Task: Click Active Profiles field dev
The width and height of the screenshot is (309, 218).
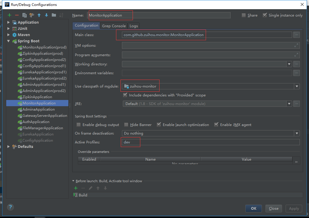Action: point(211,142)
